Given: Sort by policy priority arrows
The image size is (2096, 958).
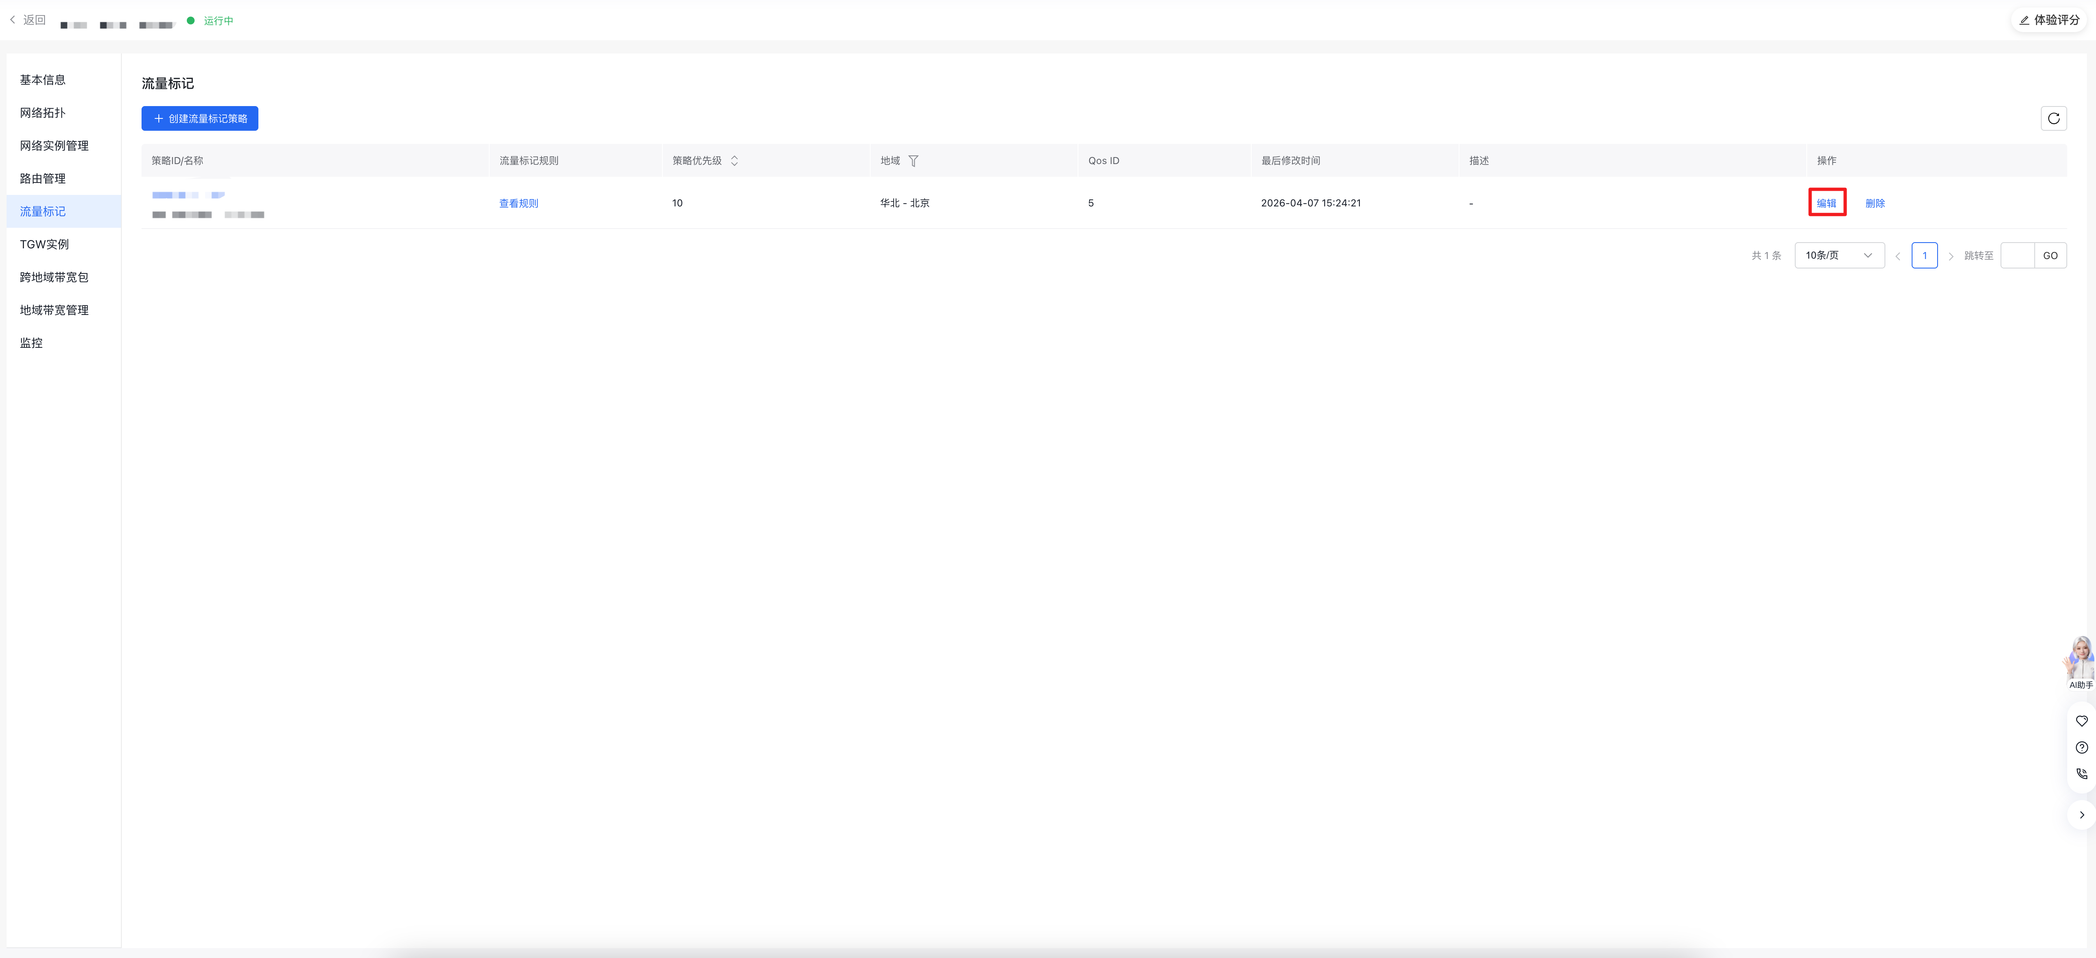Looking at the screenshot, I should (734, 161).
